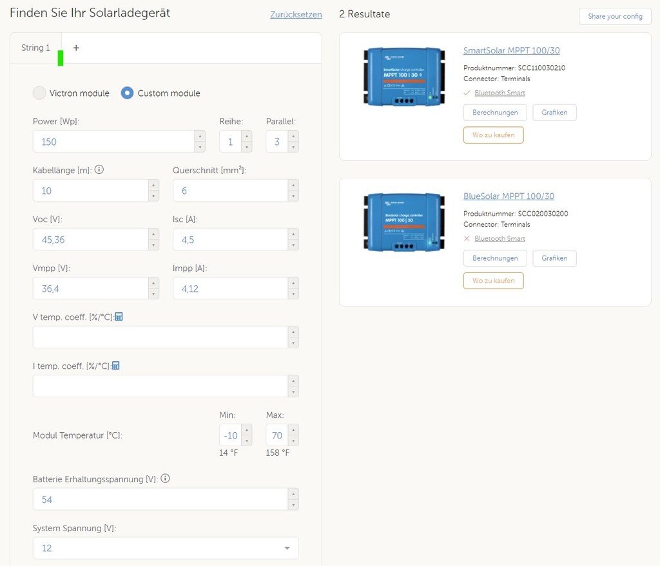Decrease Reihe count with down arrow
The width and height of the screenshot is (660, 566).
pos(247,147)
